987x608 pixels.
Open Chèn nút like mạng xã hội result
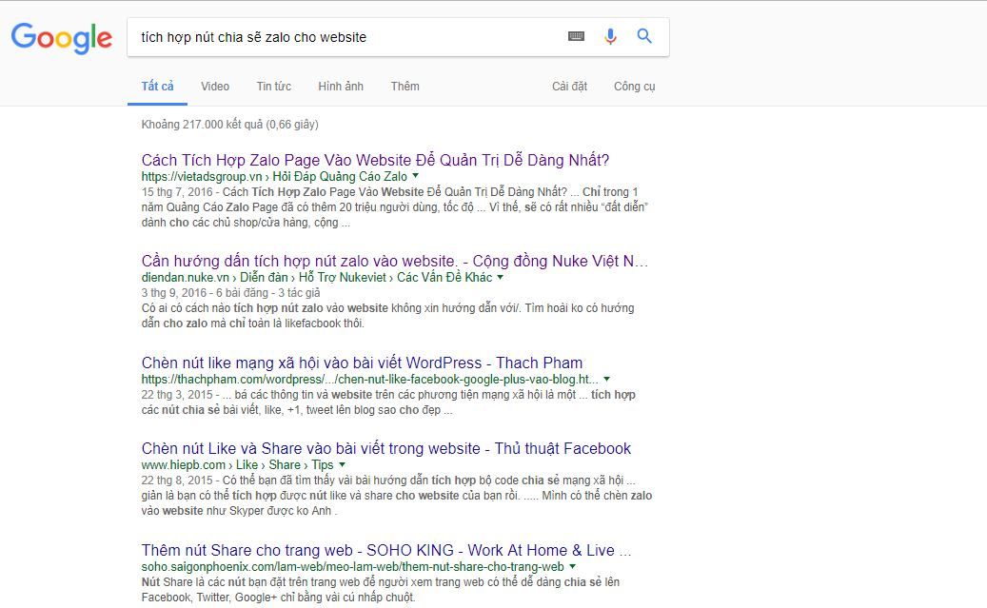coord(362,363)
